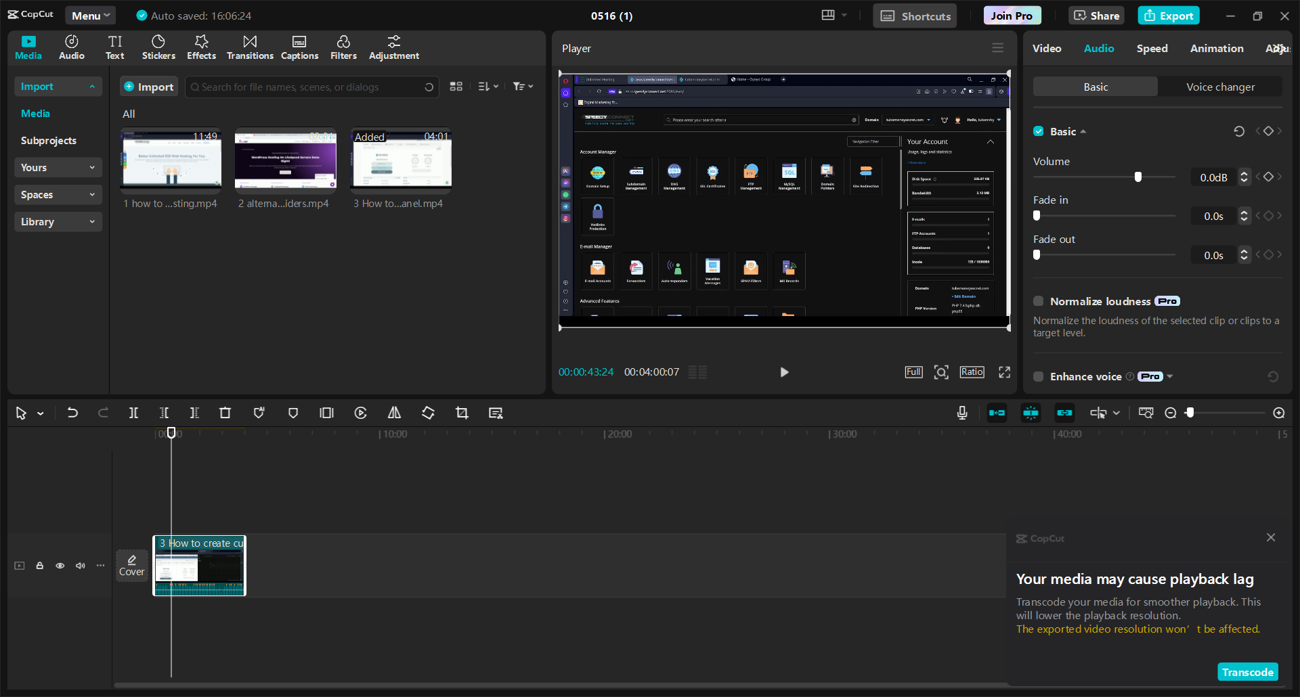Toggle auto snapping in timeline

click(1031, 413)
